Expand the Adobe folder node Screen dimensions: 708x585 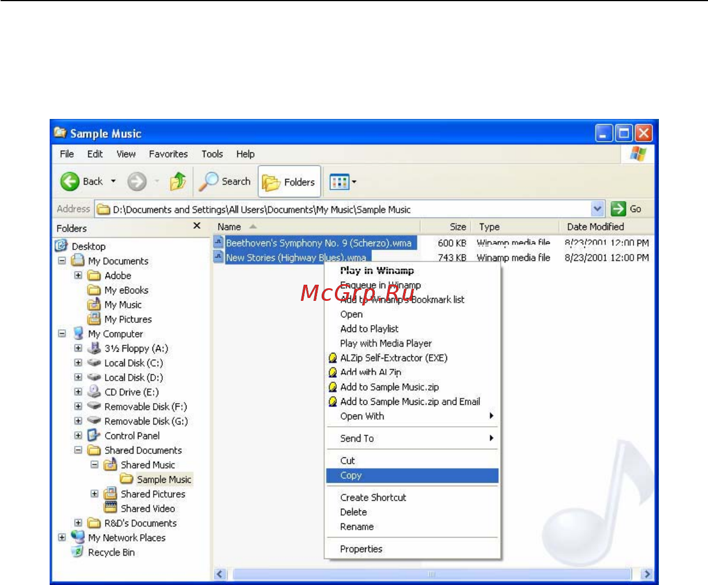coord(78,275)
